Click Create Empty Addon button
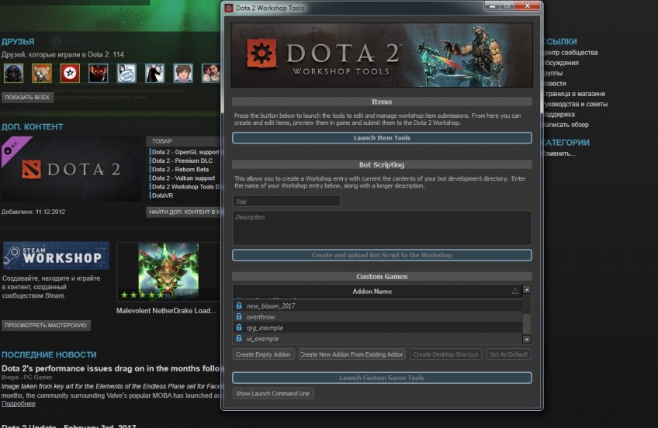 coord(264,354)
